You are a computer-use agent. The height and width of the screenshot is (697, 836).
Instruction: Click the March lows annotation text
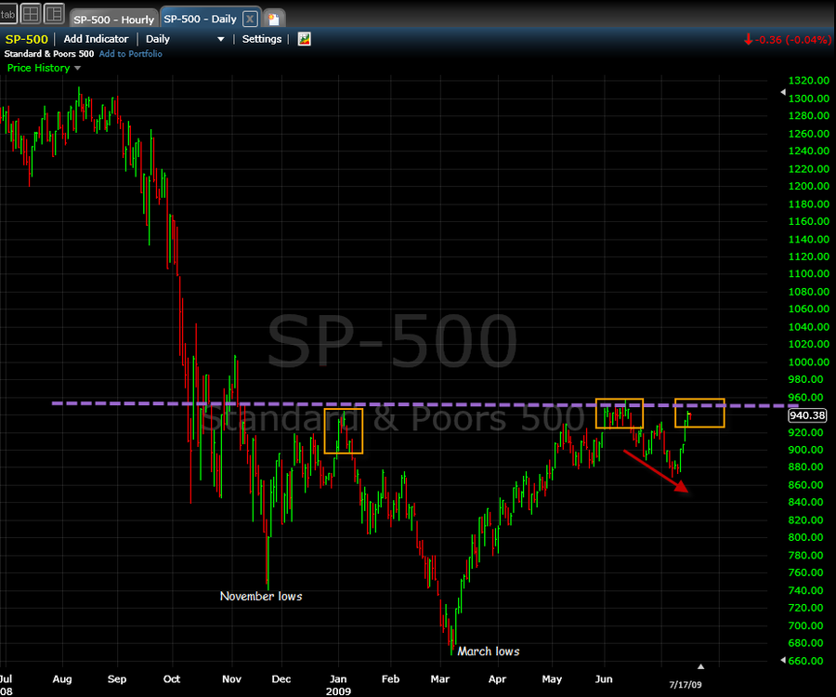(x=489, y=651)
